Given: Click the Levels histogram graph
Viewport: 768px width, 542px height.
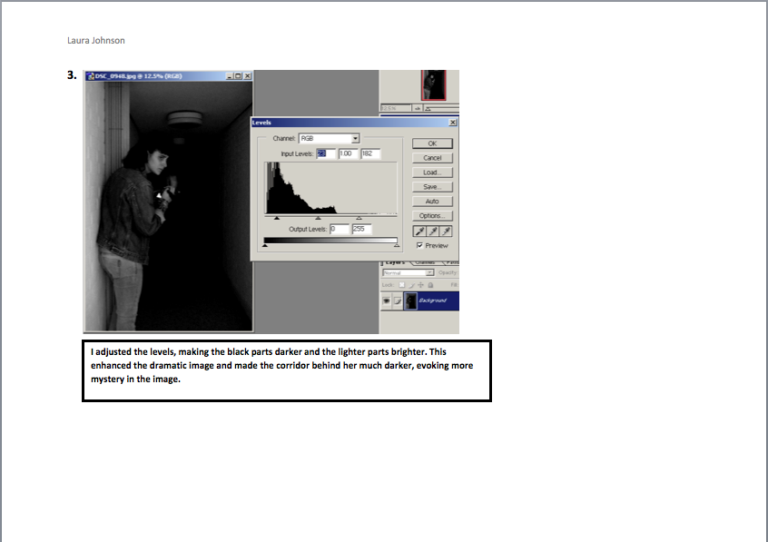Looking at the screenshot, I should tap(331, 188).
